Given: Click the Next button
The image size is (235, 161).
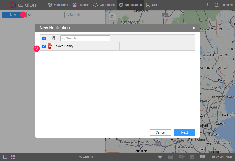Looking at the screenshot, I should pos(184,132).
